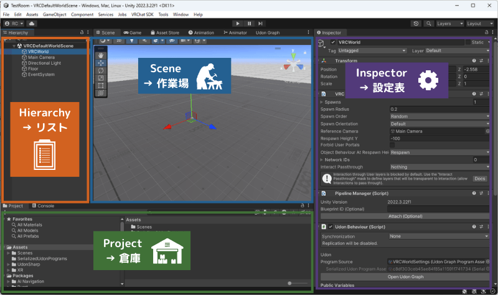Image resolution: width=498 pixels, height=295 pixels.
Task: Open Transform component help icon
Action: (474, 60)
